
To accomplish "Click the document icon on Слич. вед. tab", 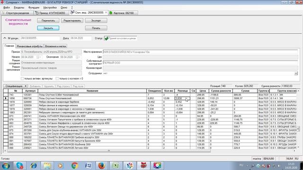I will [x=72, y=12].
